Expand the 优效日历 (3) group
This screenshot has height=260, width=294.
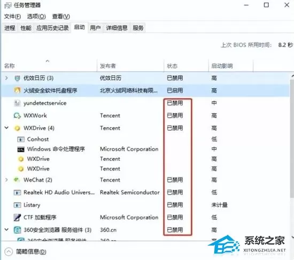tap(6, 78)
